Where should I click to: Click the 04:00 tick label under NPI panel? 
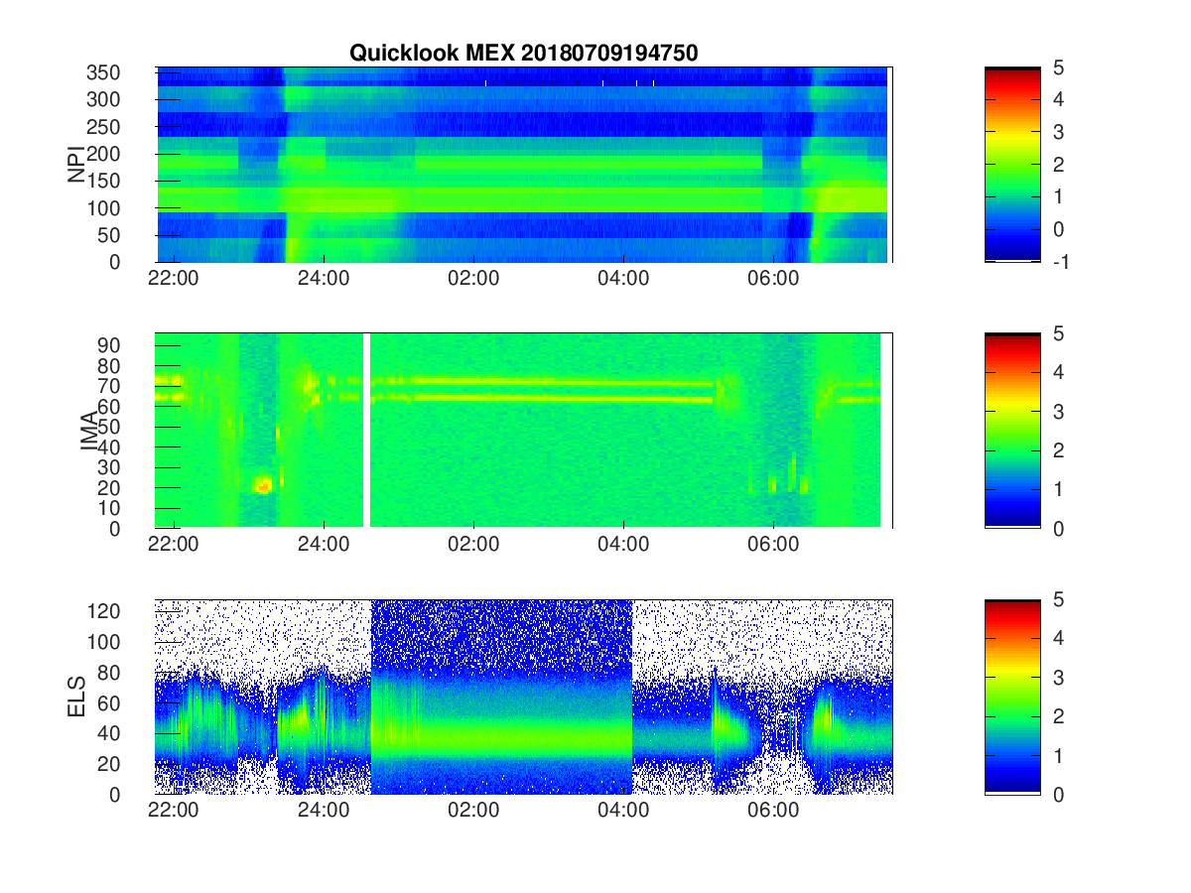click(x=623, y=279)
